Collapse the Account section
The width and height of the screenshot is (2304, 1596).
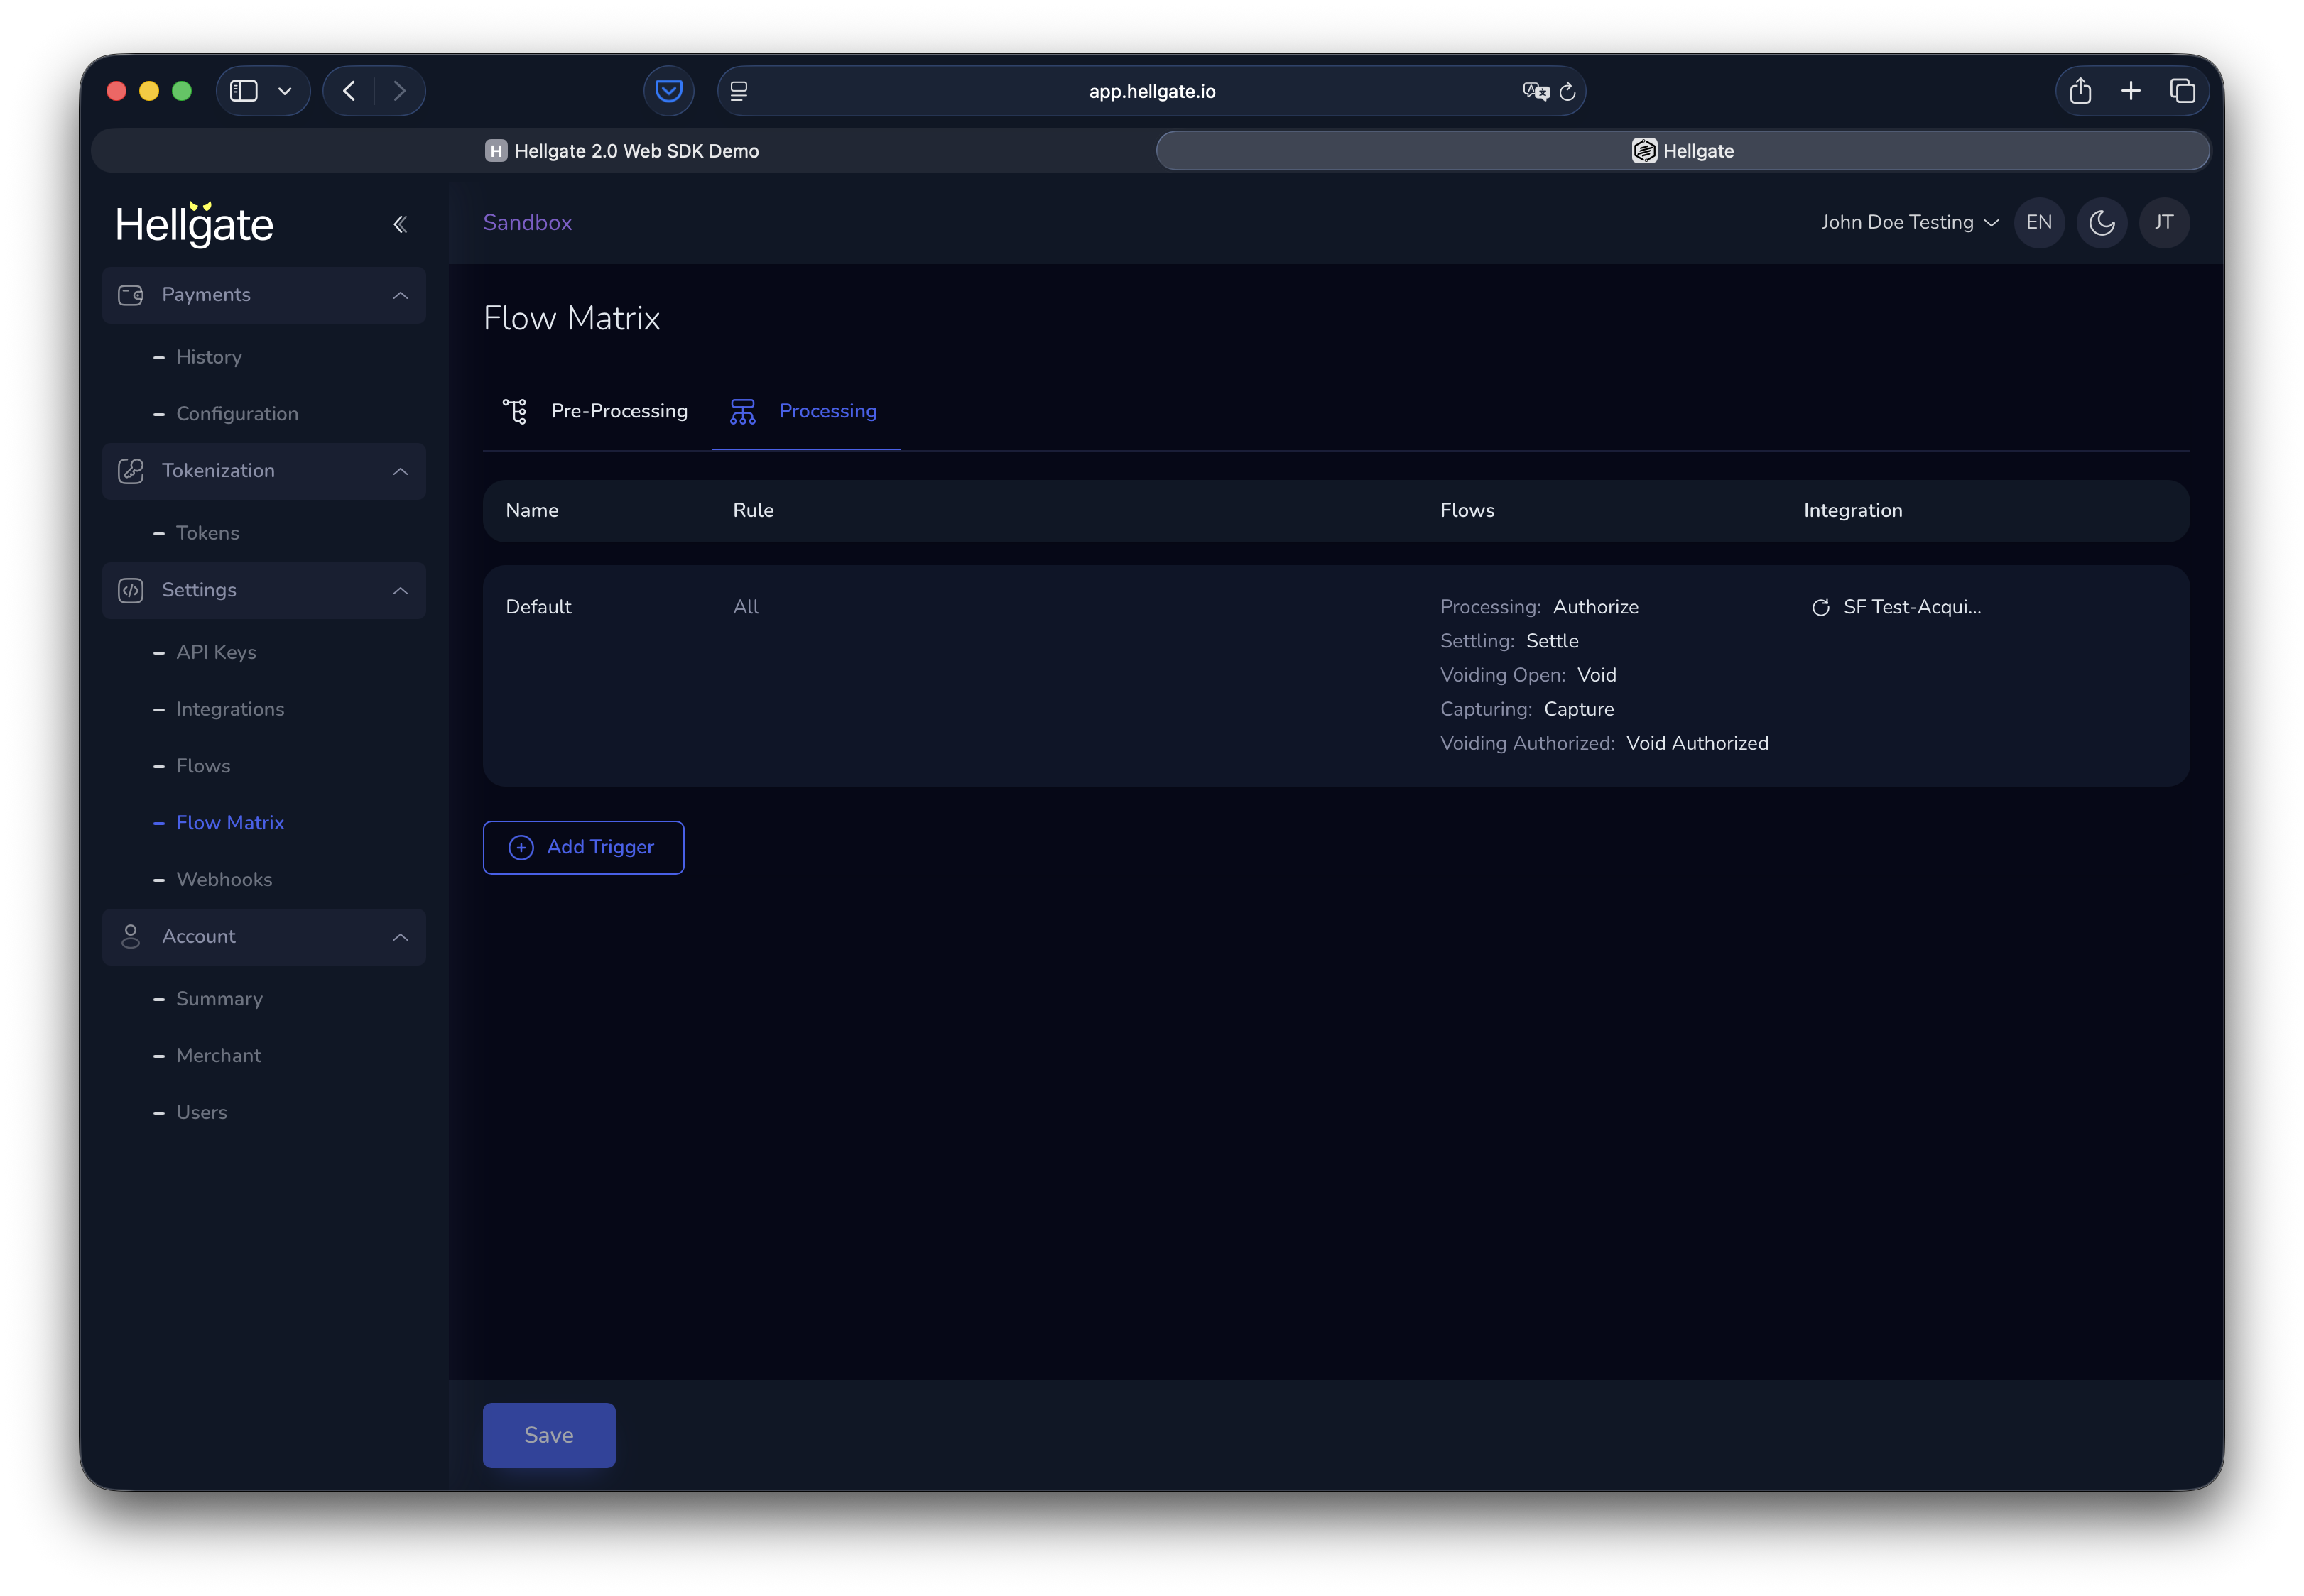pyautogui.click(x=400, y=937)
